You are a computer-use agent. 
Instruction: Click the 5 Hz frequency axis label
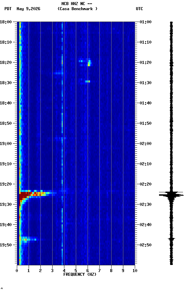point(76,271)
